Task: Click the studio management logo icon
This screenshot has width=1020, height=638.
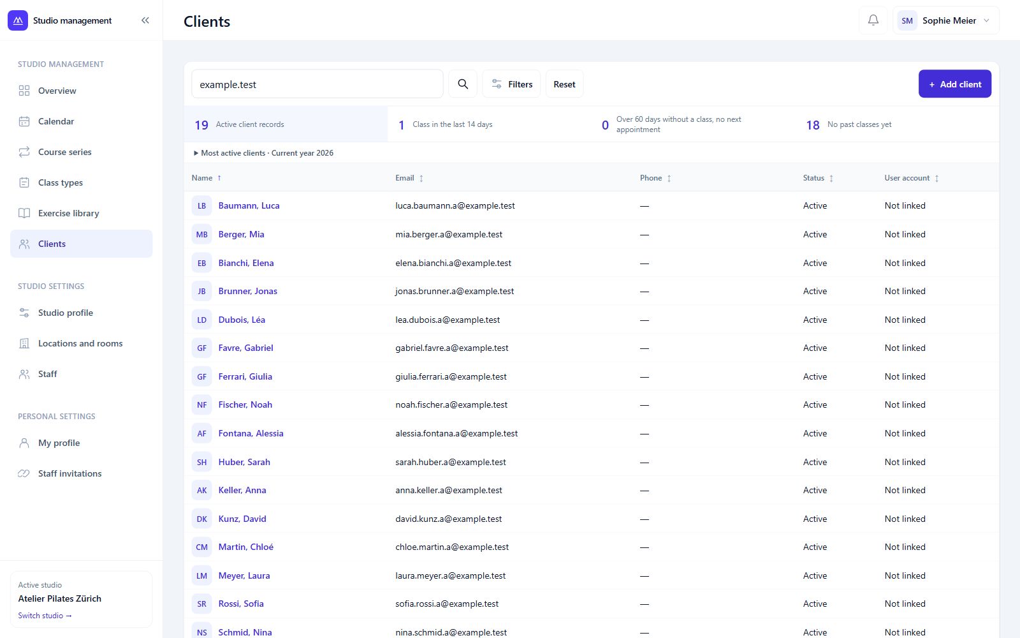Action: click(x=18, y=20)
